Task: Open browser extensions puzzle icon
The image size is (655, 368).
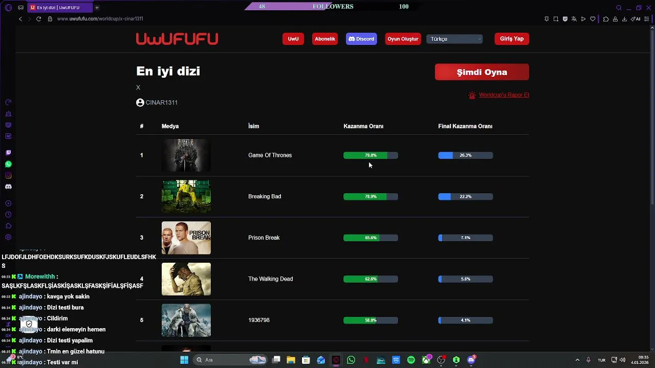Action: tap(606, 19)
